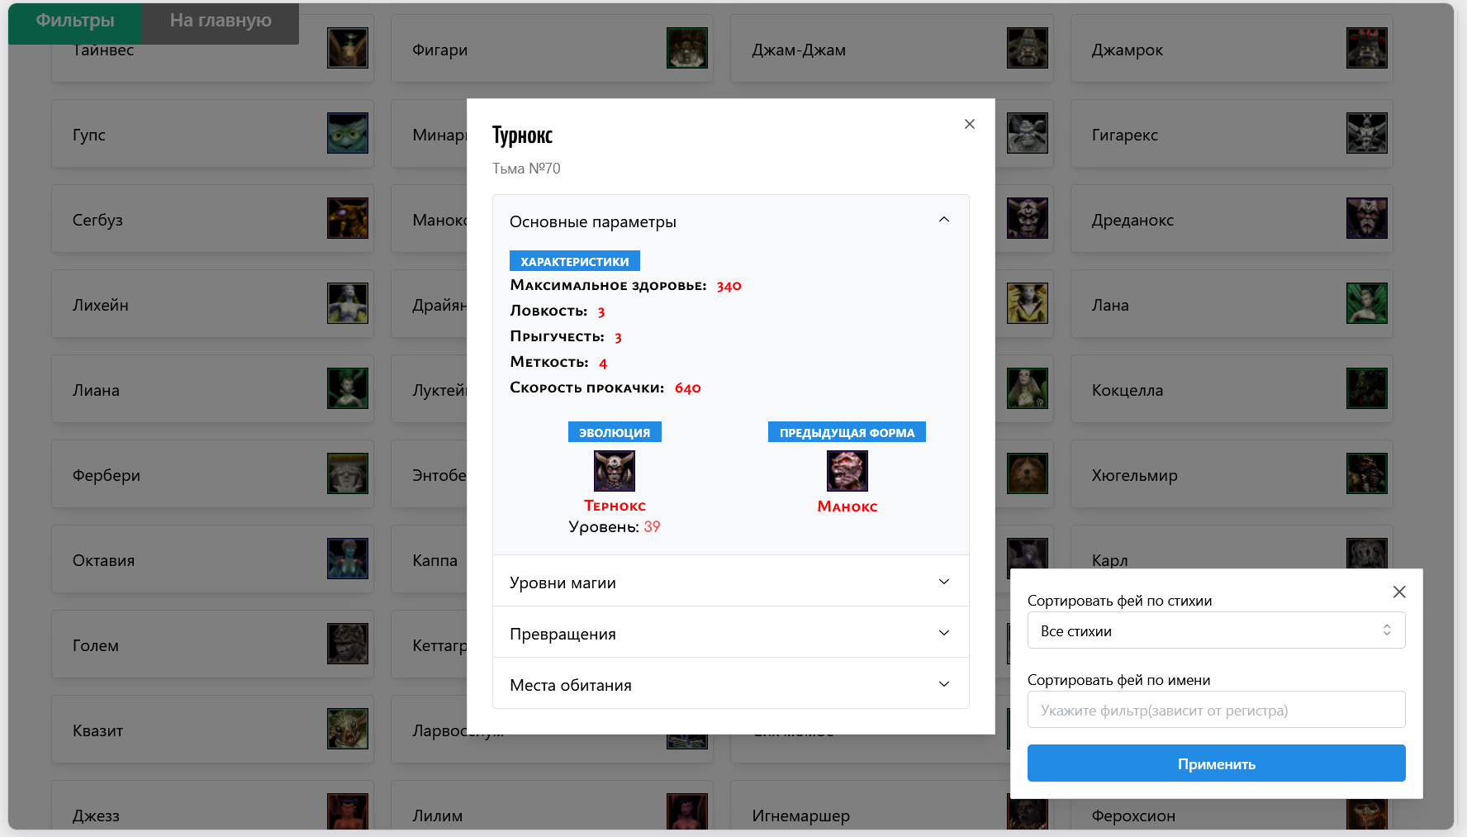Click the Тайнвес fairy portrait icon

tap(348, 48)
